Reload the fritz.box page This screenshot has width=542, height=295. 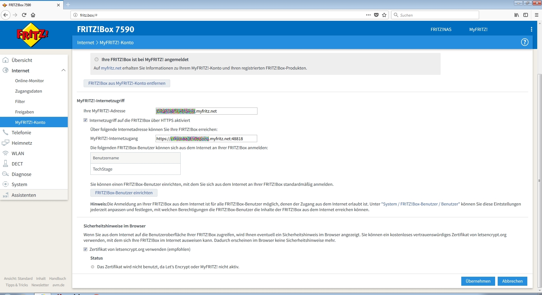coord(24,15)
